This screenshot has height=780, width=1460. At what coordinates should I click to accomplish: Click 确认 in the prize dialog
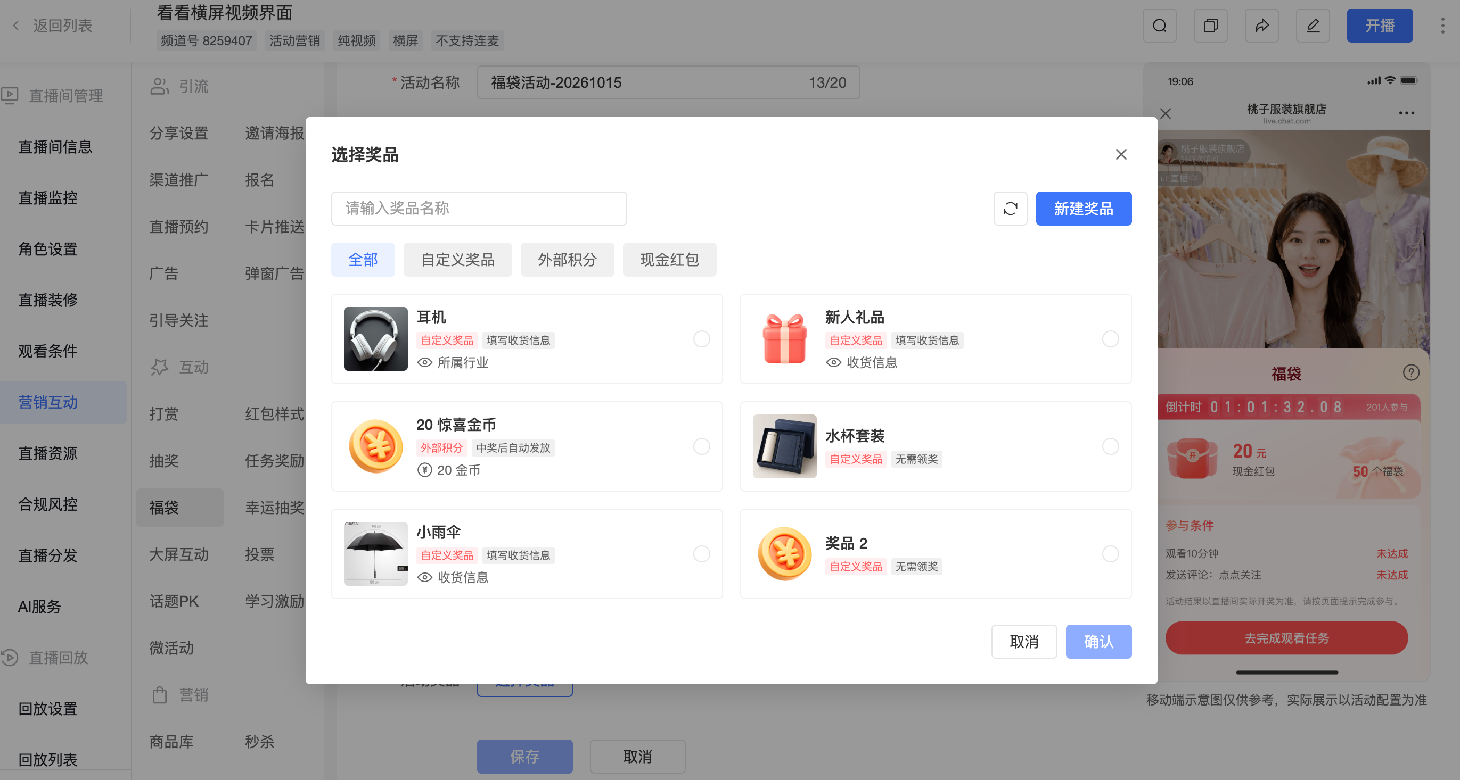(x=1098, y=641)
